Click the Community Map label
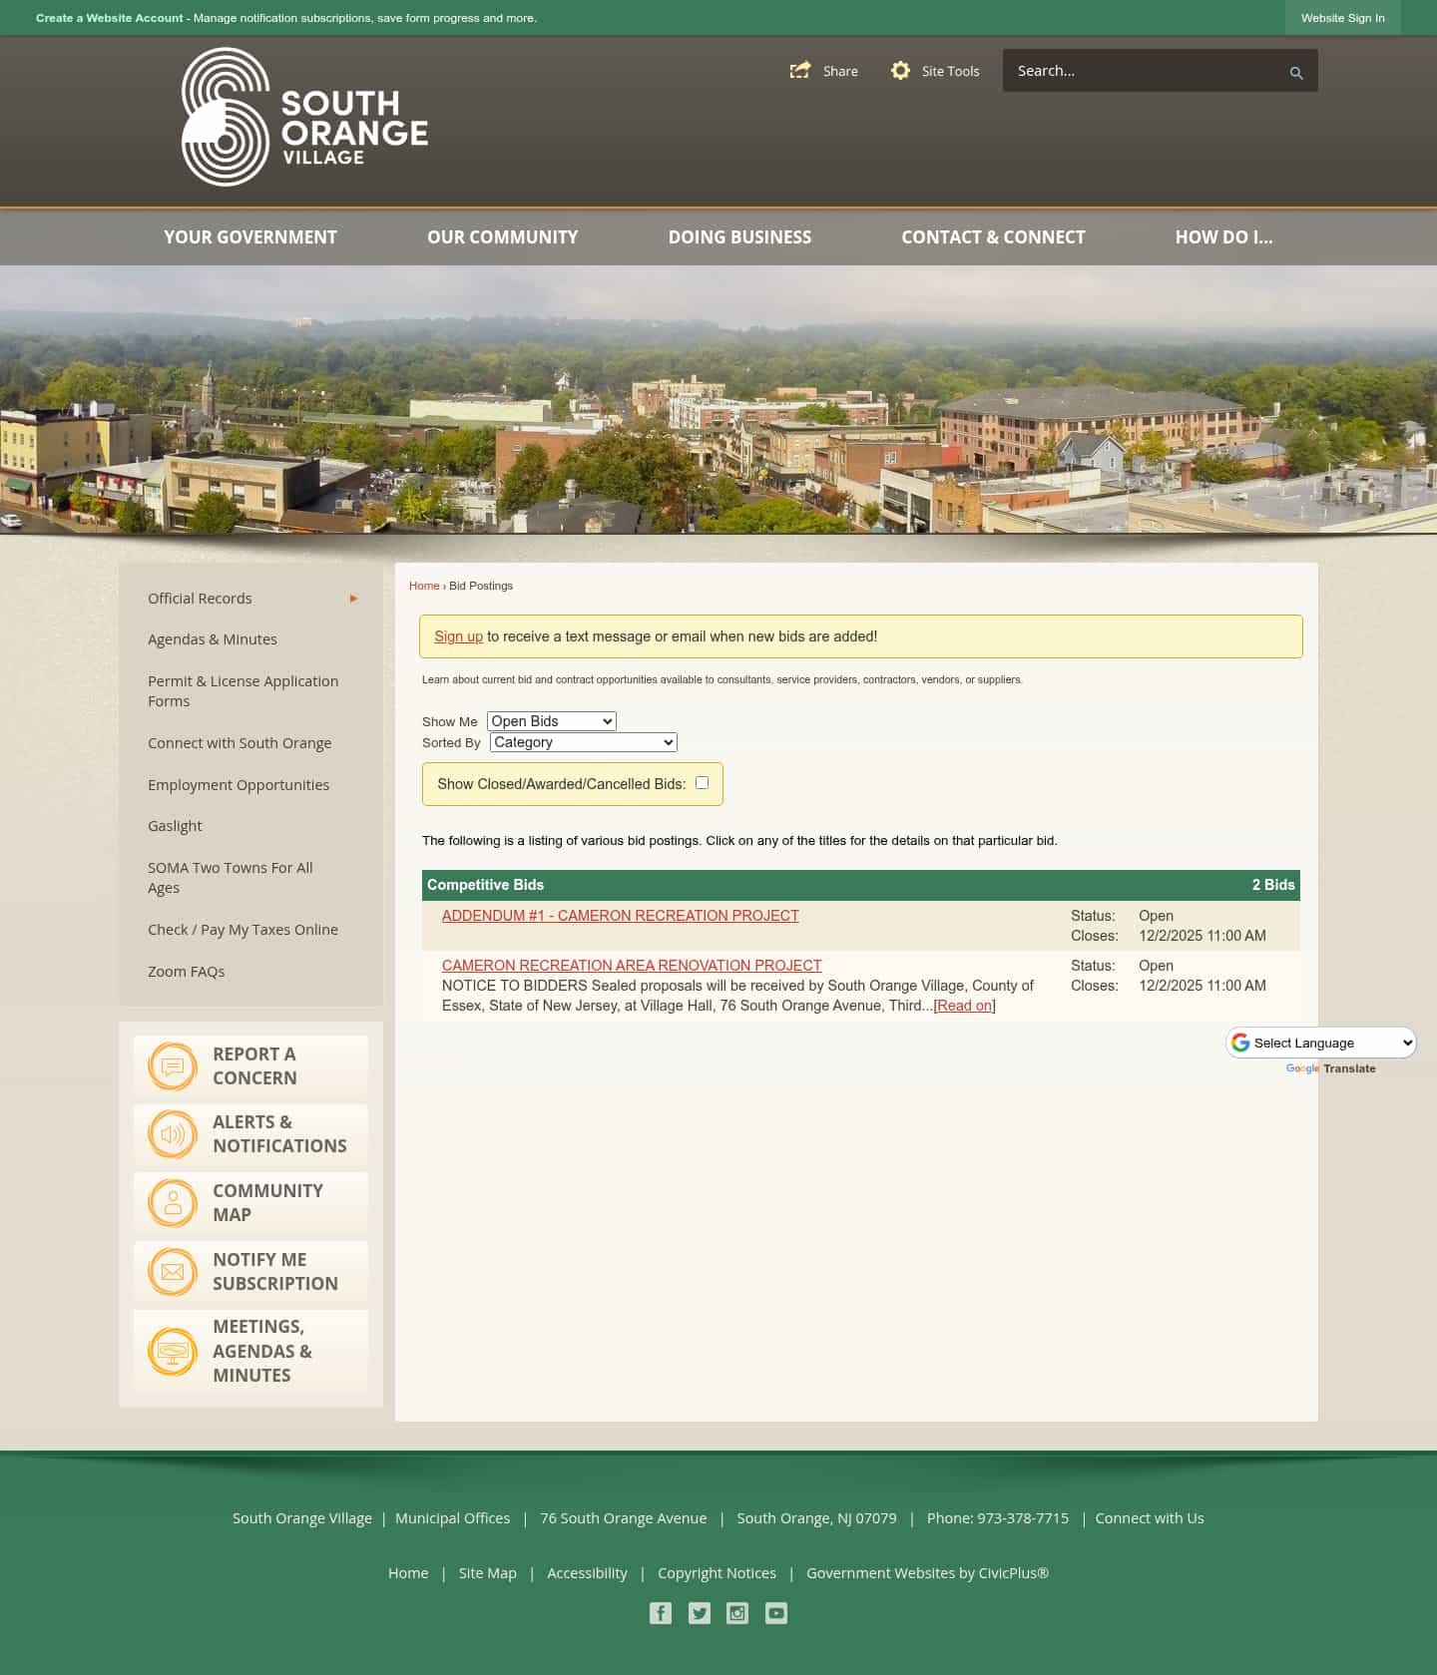Screen dimensions: 1437x1675 [x=267, y=1203]
